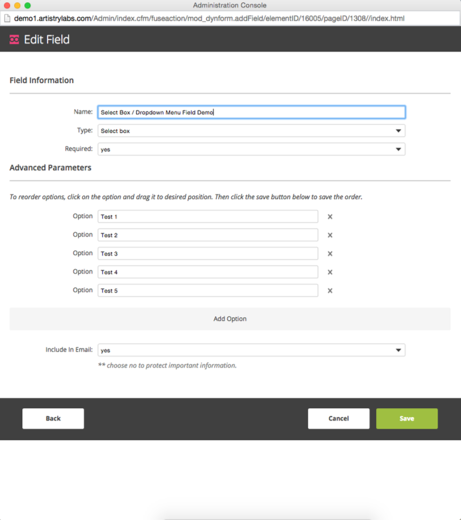Open the Type select box dropdown
The image size is (461, 520).
pos(251,131)
